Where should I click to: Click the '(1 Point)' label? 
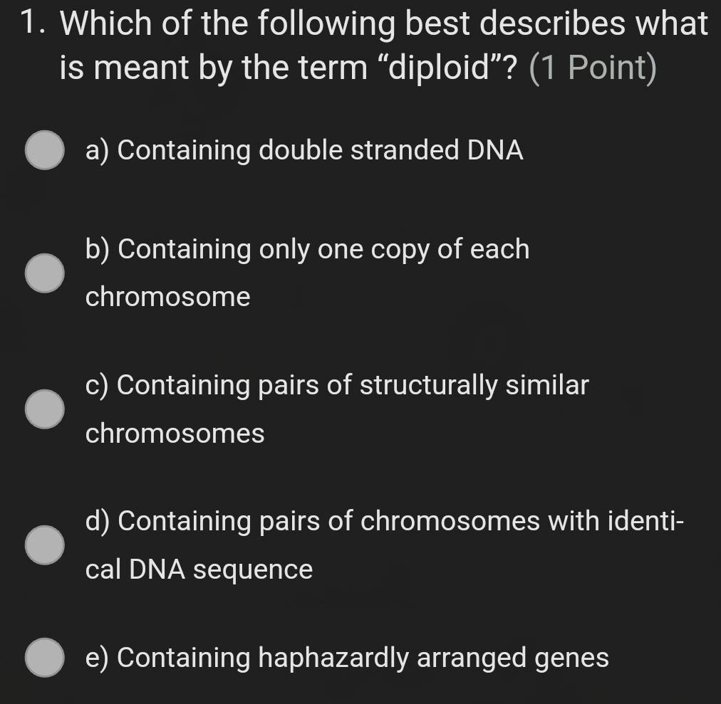pos(593,68)
